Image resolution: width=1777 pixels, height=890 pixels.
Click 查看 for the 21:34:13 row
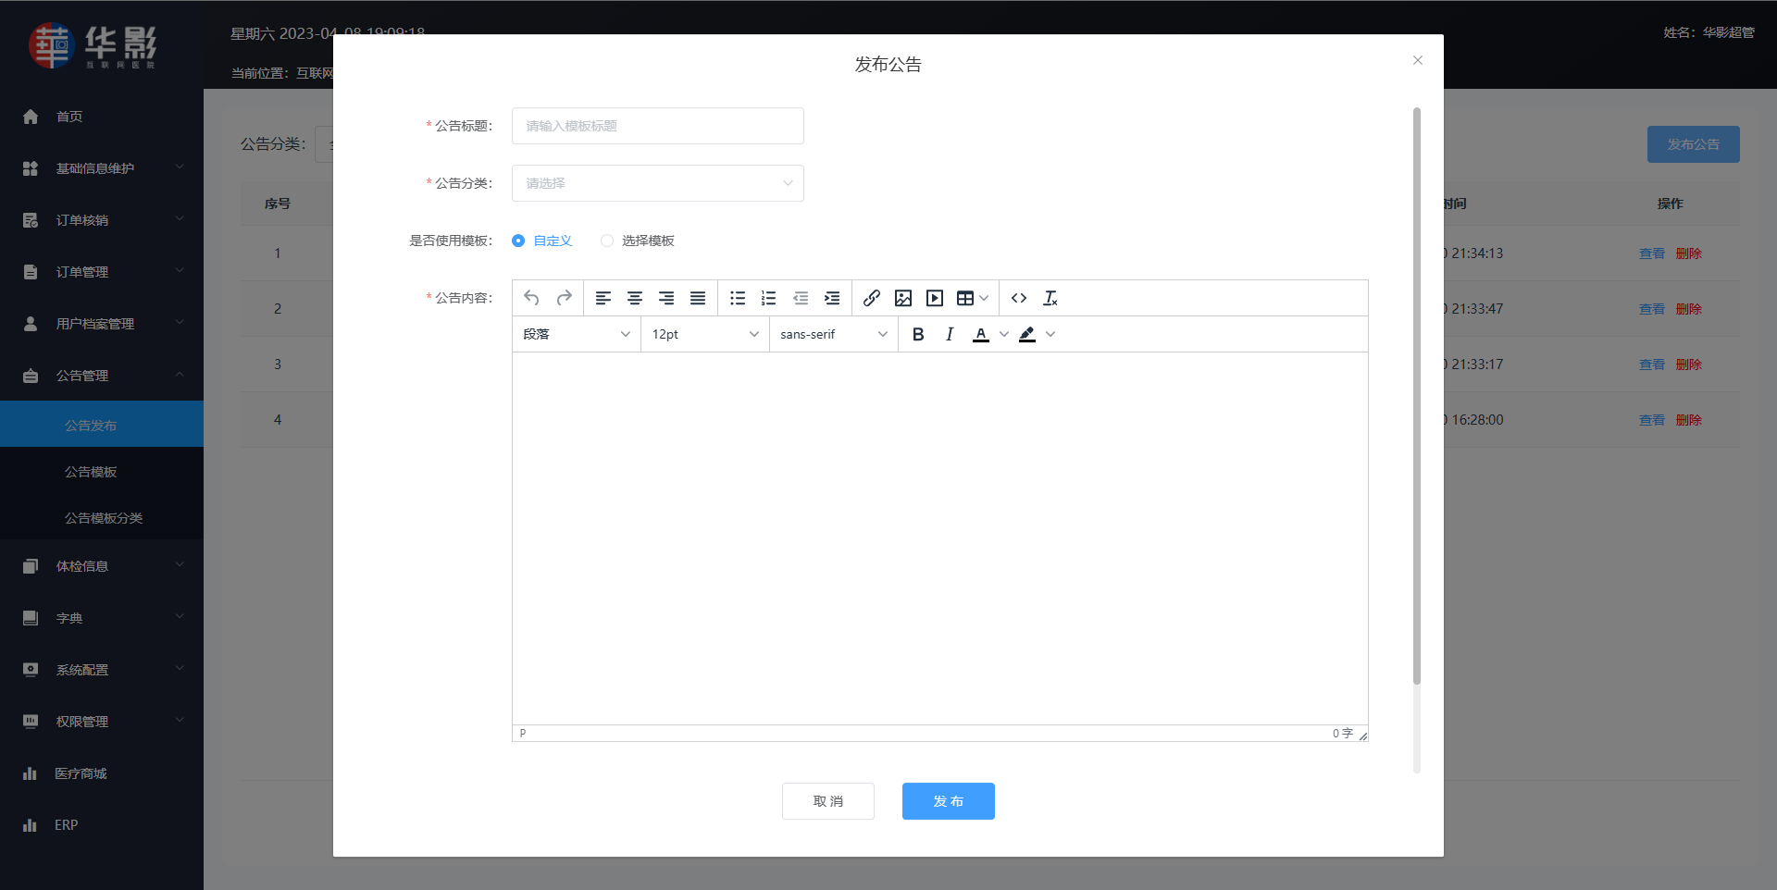click(1652, 253)
